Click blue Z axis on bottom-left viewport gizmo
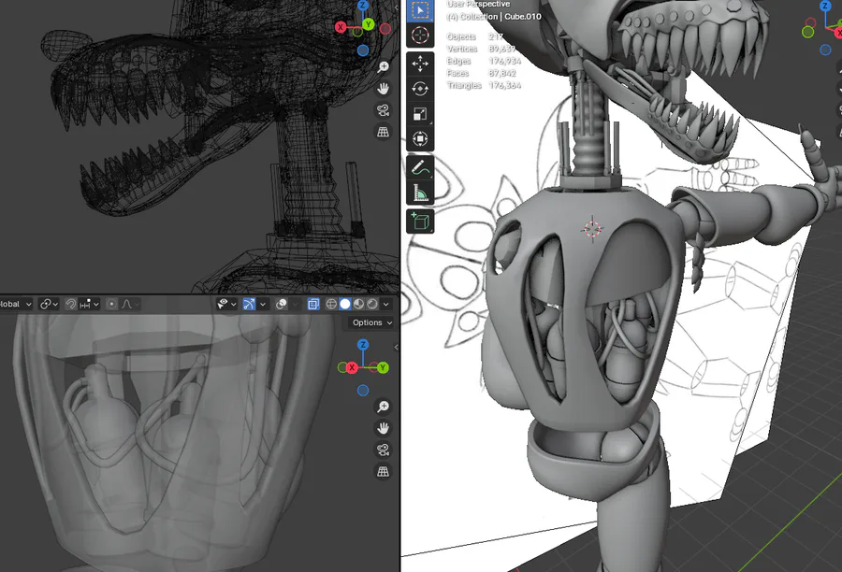Viewport: 842px width, 572px height. coord(363,345)
